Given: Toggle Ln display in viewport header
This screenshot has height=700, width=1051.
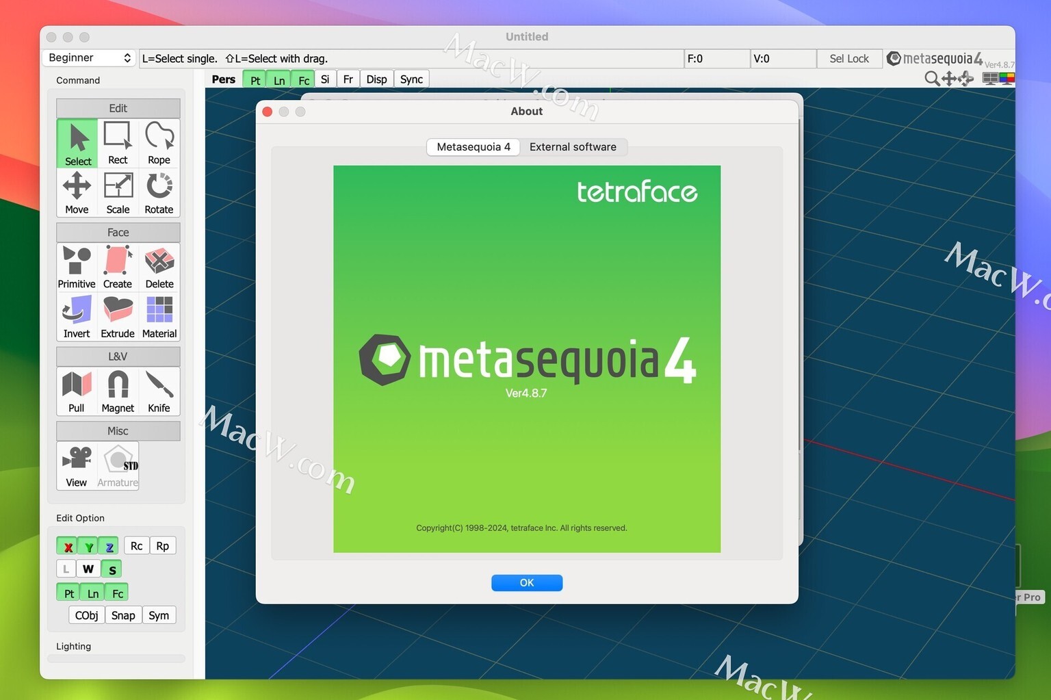Looking at the screenshot, I should pyautogui.click(x=278, y=79).
